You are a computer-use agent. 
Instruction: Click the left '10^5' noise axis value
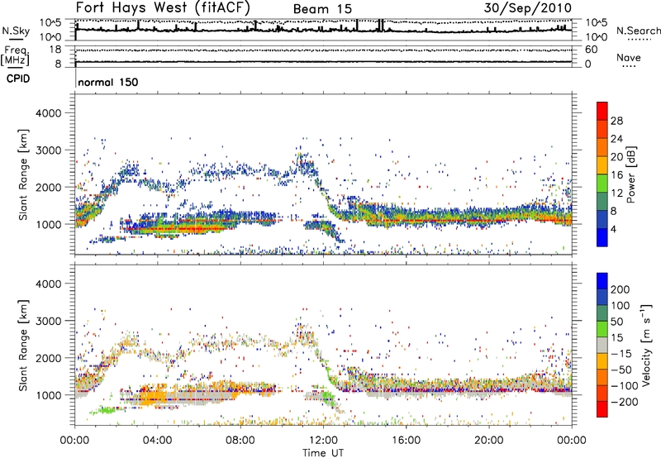coord(51,23)
